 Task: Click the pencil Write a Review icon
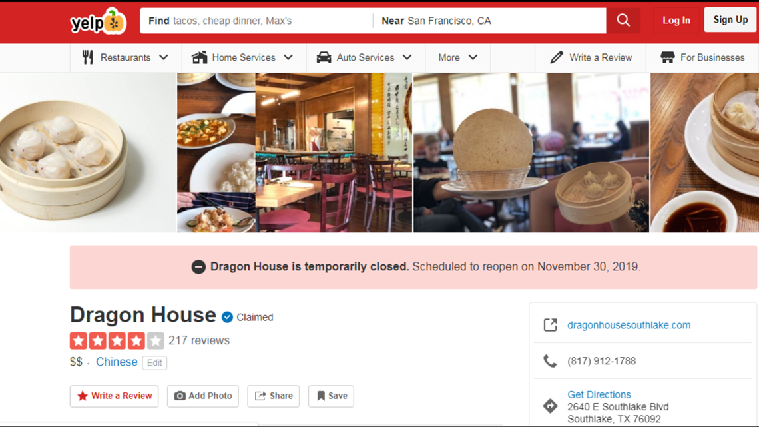click(x=557, y=57)
